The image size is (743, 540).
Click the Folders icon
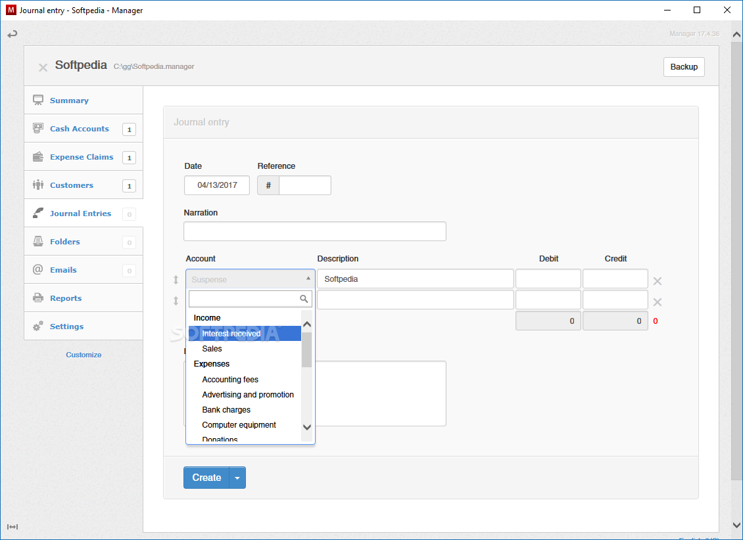(38, 241)
